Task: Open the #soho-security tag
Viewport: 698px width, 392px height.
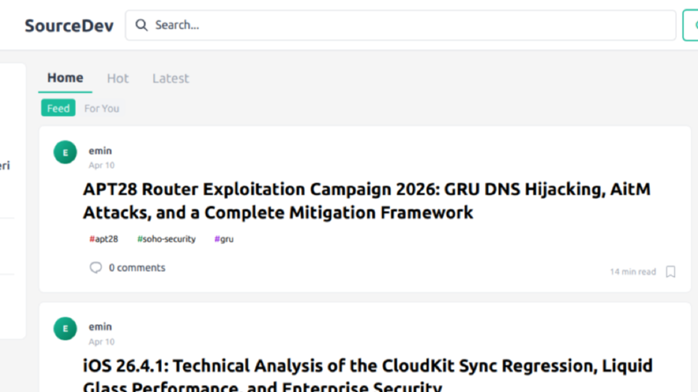Action: click(x=166, y=239)
